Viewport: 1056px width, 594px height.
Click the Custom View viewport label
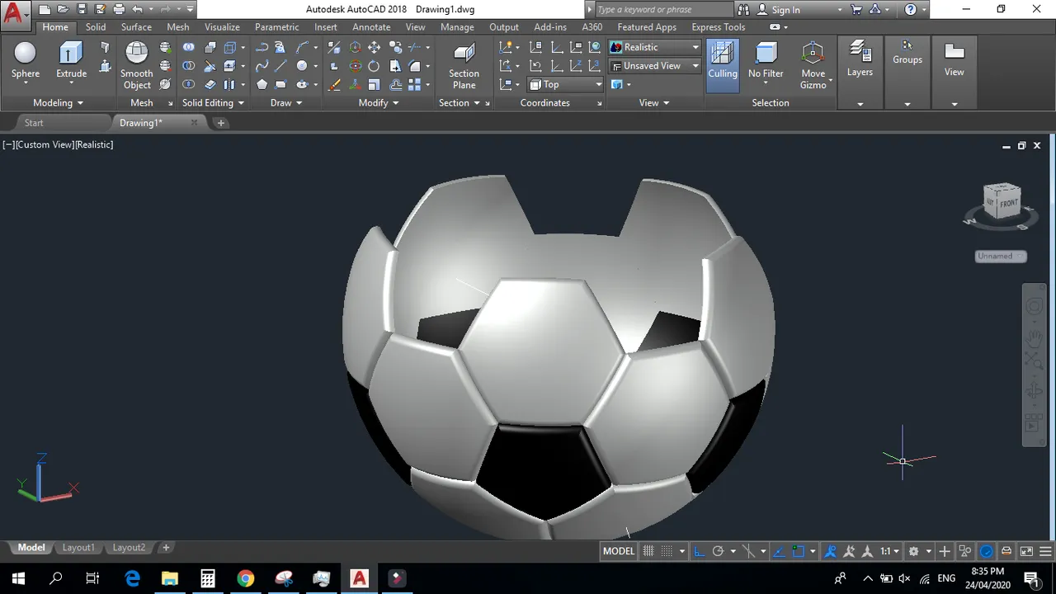45,144
